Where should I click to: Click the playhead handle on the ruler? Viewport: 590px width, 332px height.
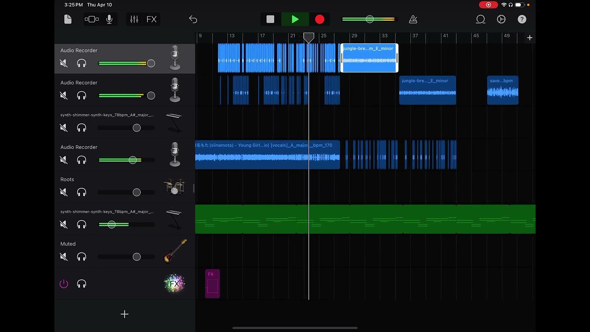click(309, 37)
